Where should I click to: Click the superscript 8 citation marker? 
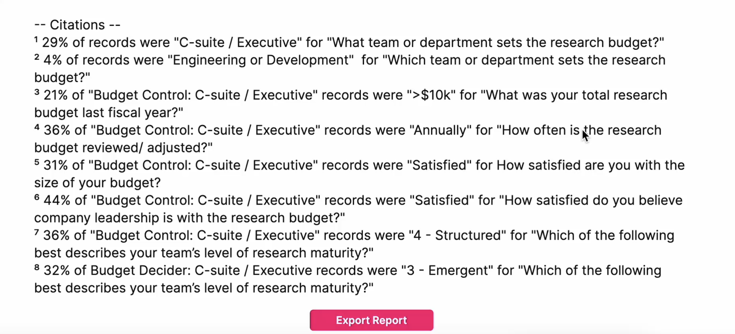click(x=37, y=268)
